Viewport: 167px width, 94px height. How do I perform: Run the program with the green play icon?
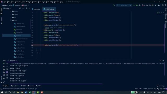tap(134, 5)
